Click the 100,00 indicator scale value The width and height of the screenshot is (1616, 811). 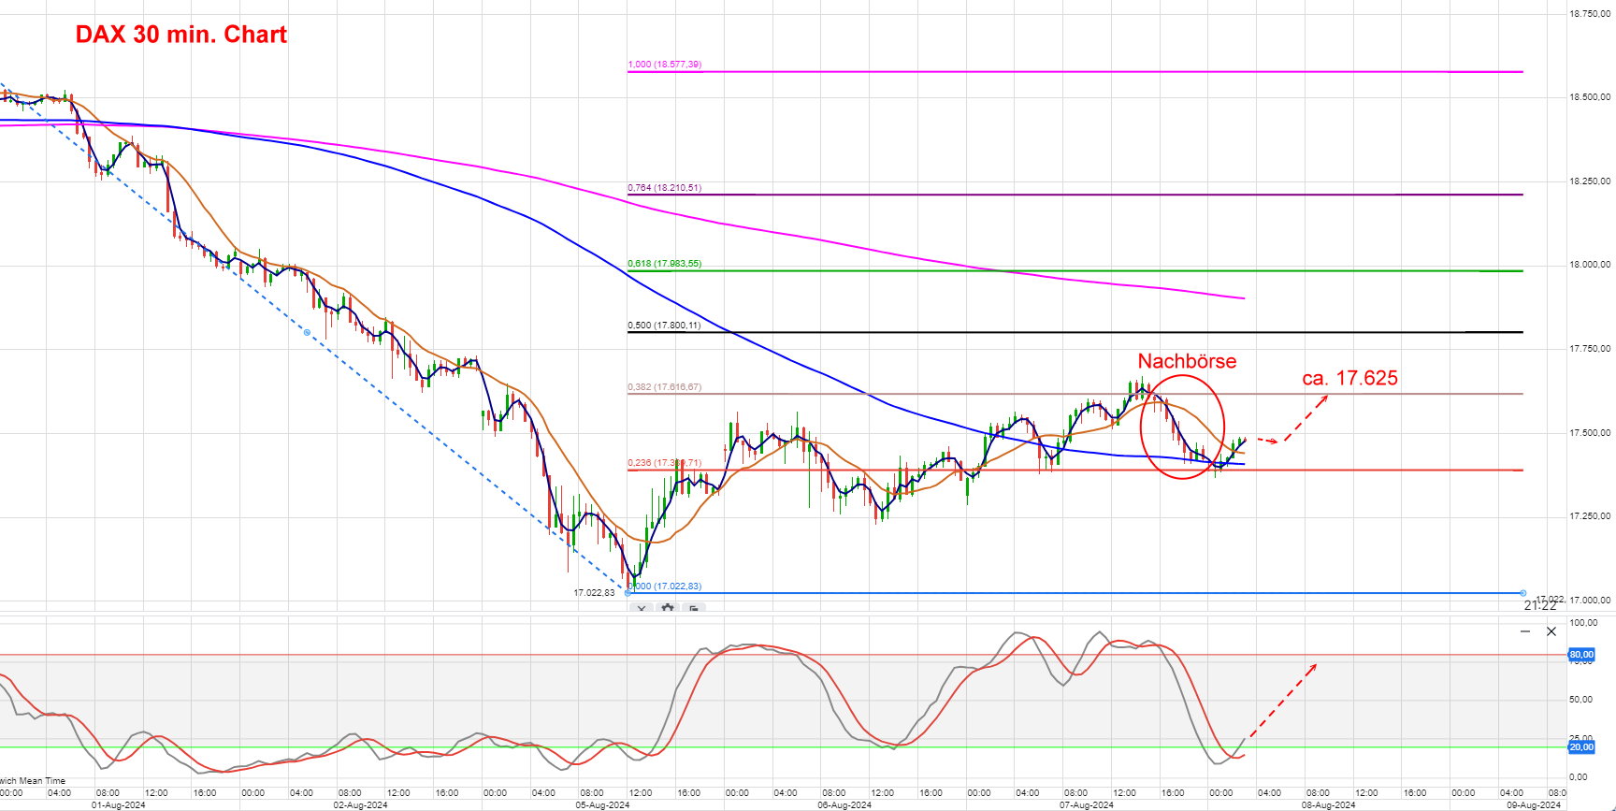1583,623
